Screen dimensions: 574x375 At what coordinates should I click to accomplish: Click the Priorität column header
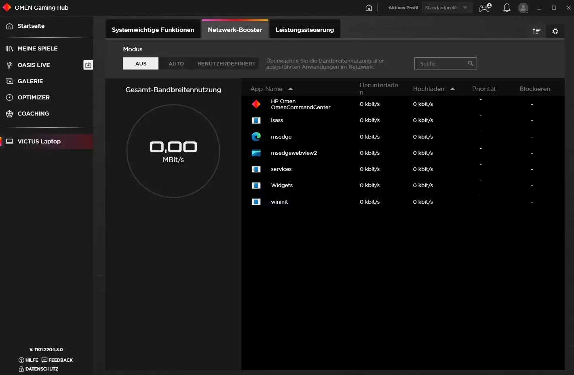484,89
